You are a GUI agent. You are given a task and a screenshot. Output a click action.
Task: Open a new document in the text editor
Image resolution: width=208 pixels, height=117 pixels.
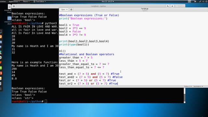coord(71,9)
